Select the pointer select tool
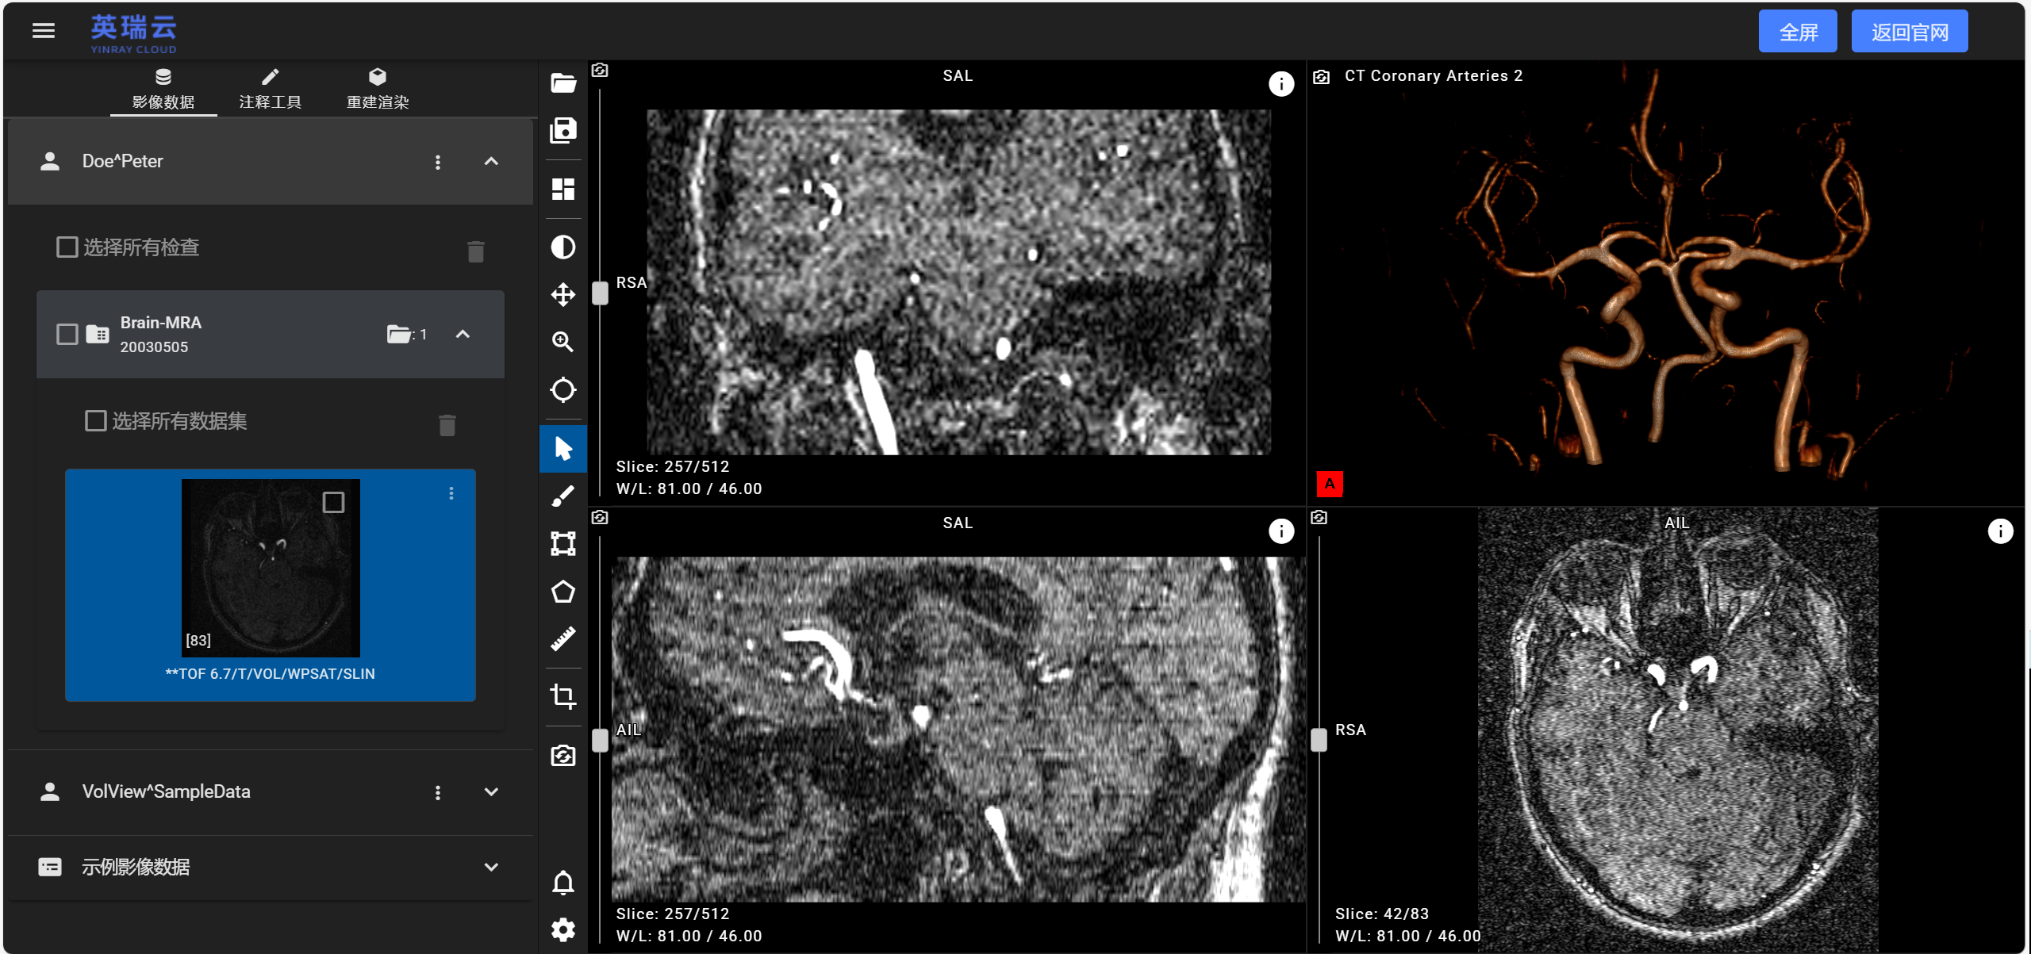The image size is (2031, 954). coord(563,449)
